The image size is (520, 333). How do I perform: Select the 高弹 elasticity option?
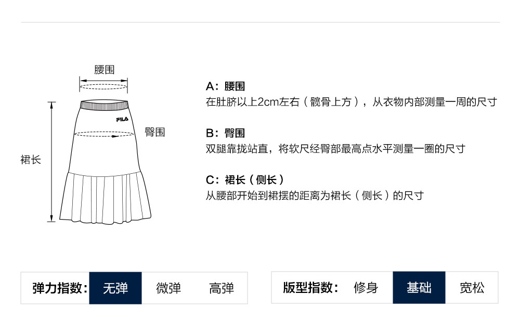(222, 288)
